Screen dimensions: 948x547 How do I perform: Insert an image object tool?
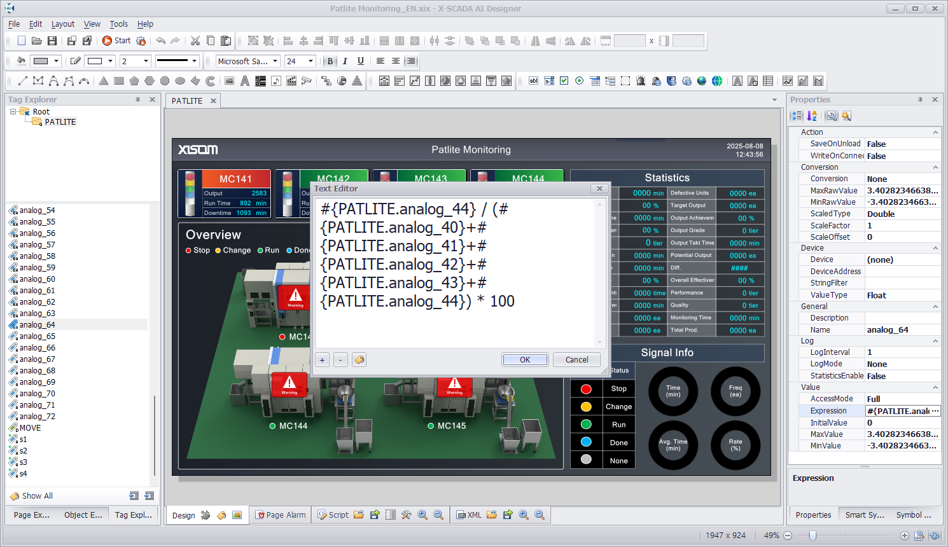(x=230, y=81)
